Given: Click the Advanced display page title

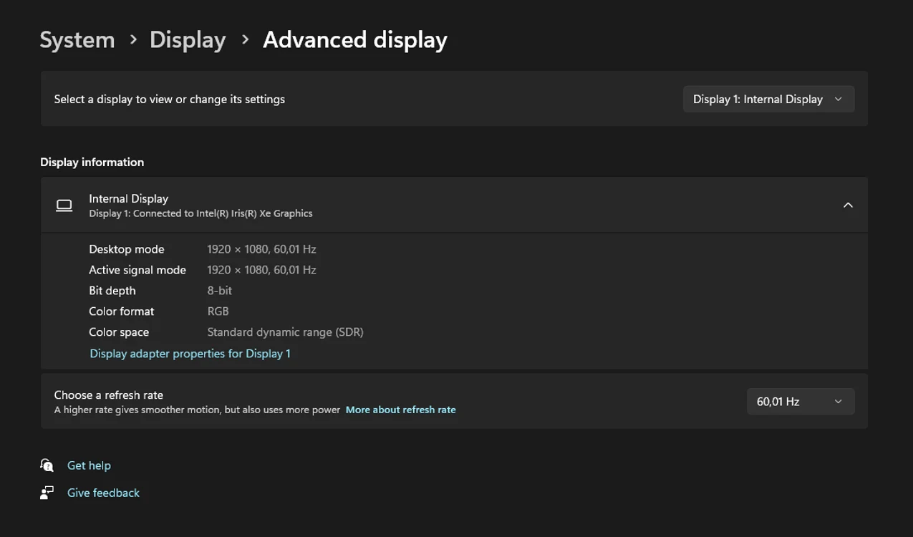Looking at the screenshot, I should tap(355, 40).
